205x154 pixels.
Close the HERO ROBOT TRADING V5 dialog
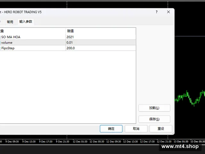coord(168,12)
